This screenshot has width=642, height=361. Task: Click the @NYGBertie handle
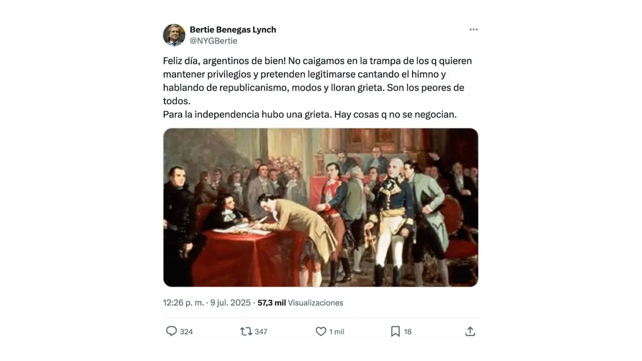coord(213,41)
